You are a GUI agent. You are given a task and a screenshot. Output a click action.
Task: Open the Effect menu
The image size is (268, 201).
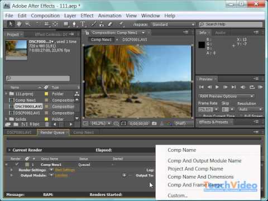pyautogui.click(x=87, y=16)
